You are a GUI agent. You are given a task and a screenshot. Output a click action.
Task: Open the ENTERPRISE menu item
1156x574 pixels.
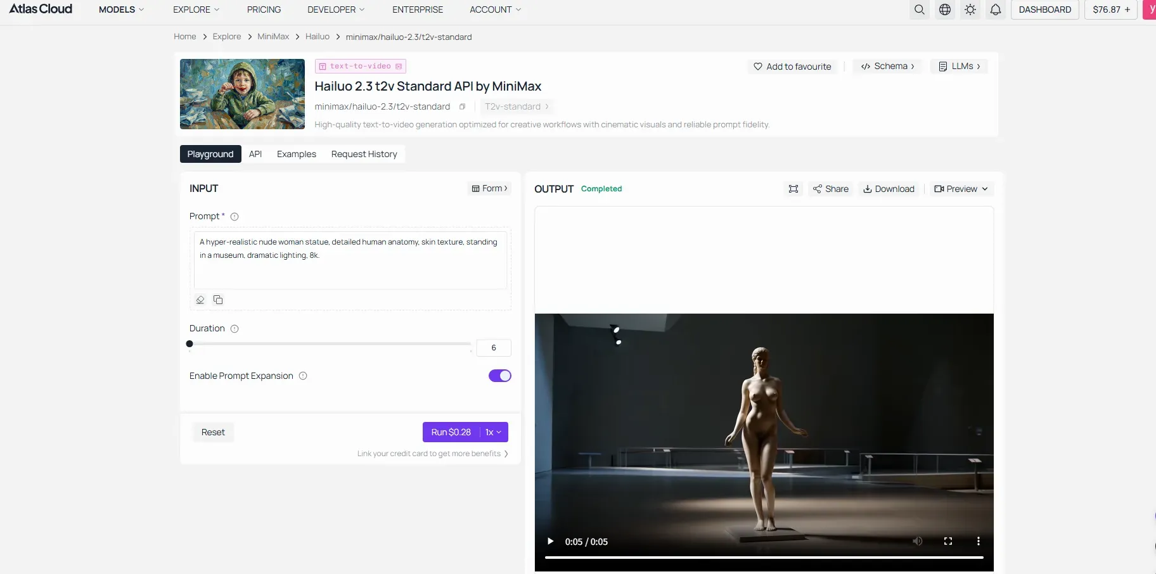[x=418, y=10]
